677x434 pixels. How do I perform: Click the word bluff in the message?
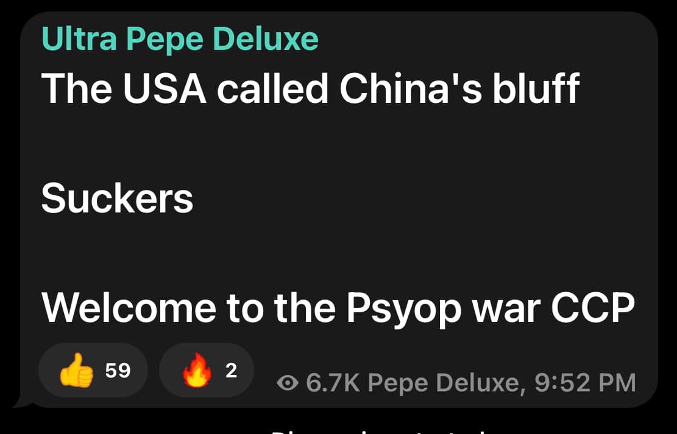pos(536,88)
